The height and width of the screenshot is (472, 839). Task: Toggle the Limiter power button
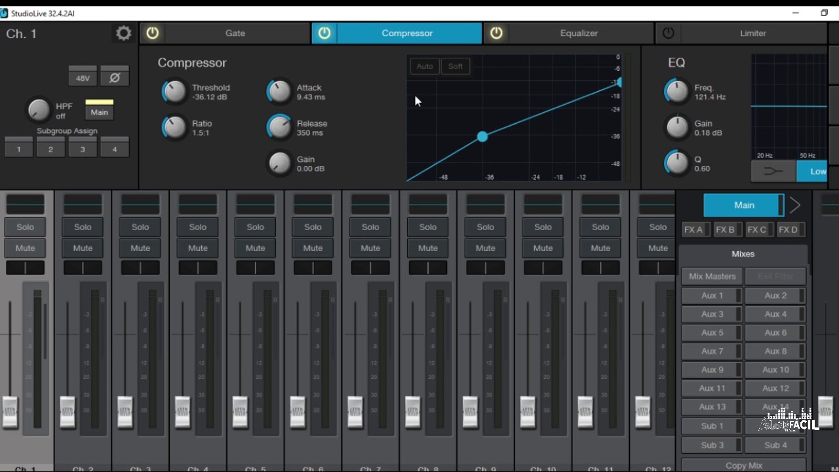[668, 33]
